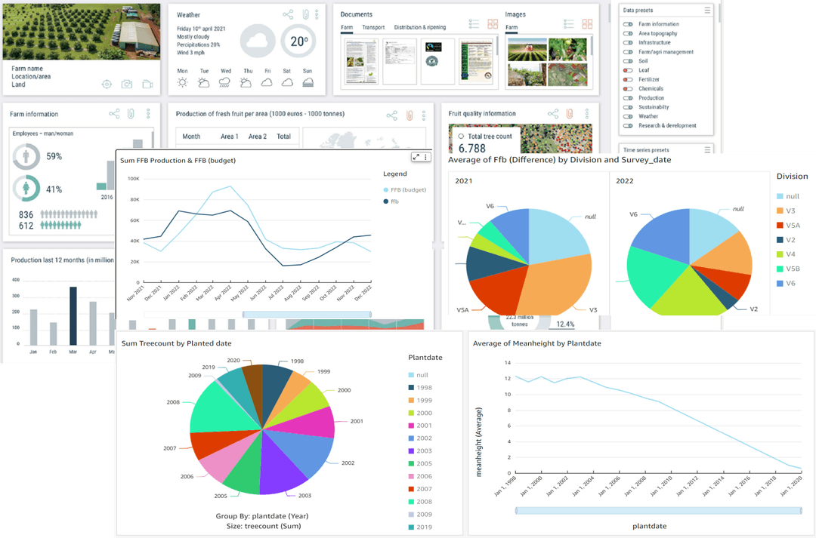Viewport: 816px width, 538px height.
Task: Open Fruit quality information kebab menu
Action: [x=586, y=114]
